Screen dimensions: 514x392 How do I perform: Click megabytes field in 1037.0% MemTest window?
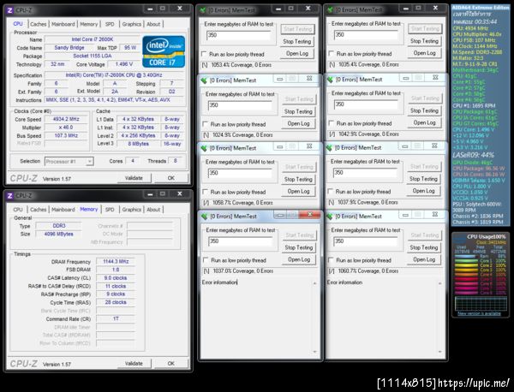pos(241,241)
